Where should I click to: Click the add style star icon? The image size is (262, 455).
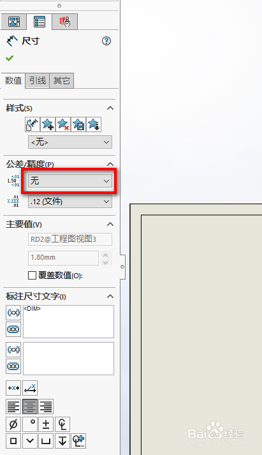pos(48,124)
